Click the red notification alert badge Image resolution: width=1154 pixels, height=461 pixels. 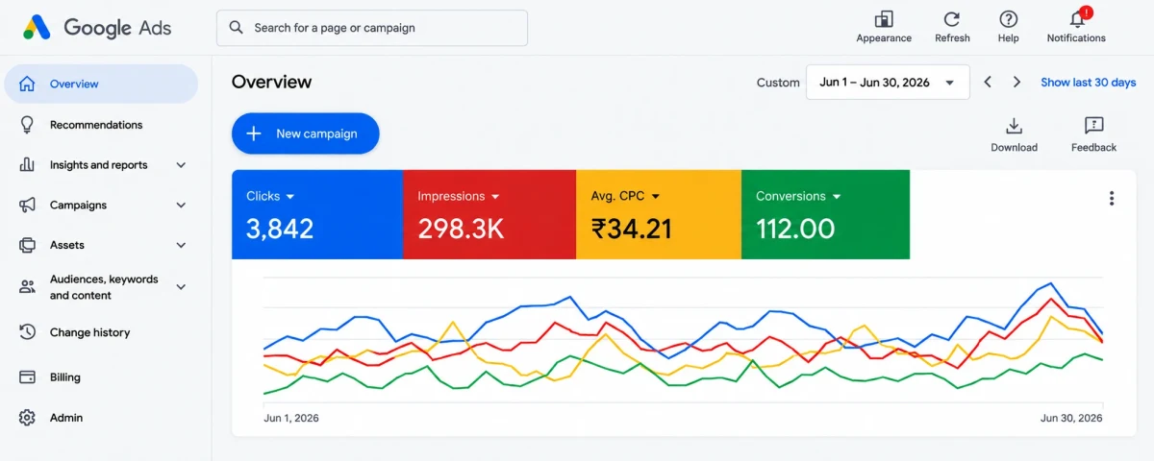coord(1087,12)
